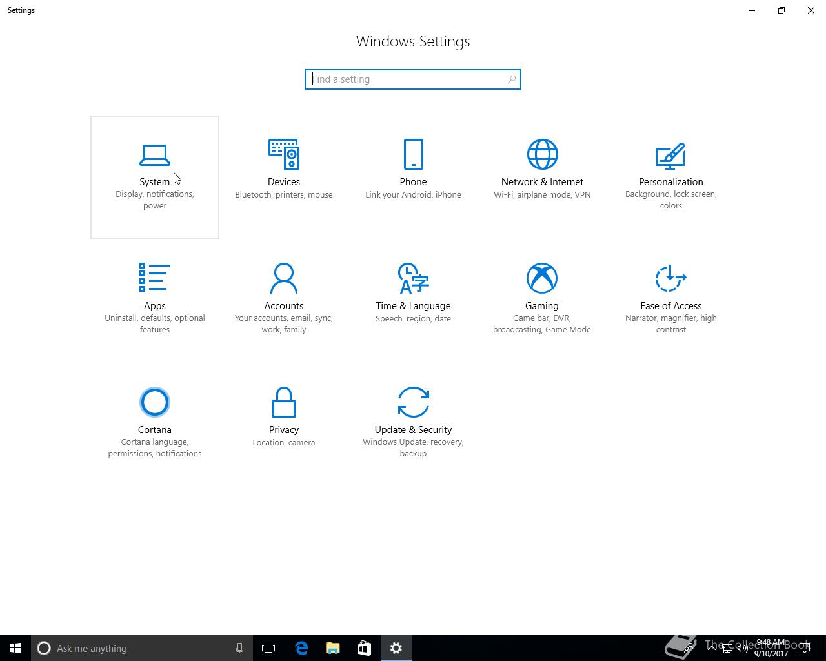826x661 pixels.
Task: Open Time & Language settings
Action: (x=413, y=301)
